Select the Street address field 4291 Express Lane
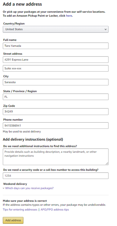 pos(56,60)
